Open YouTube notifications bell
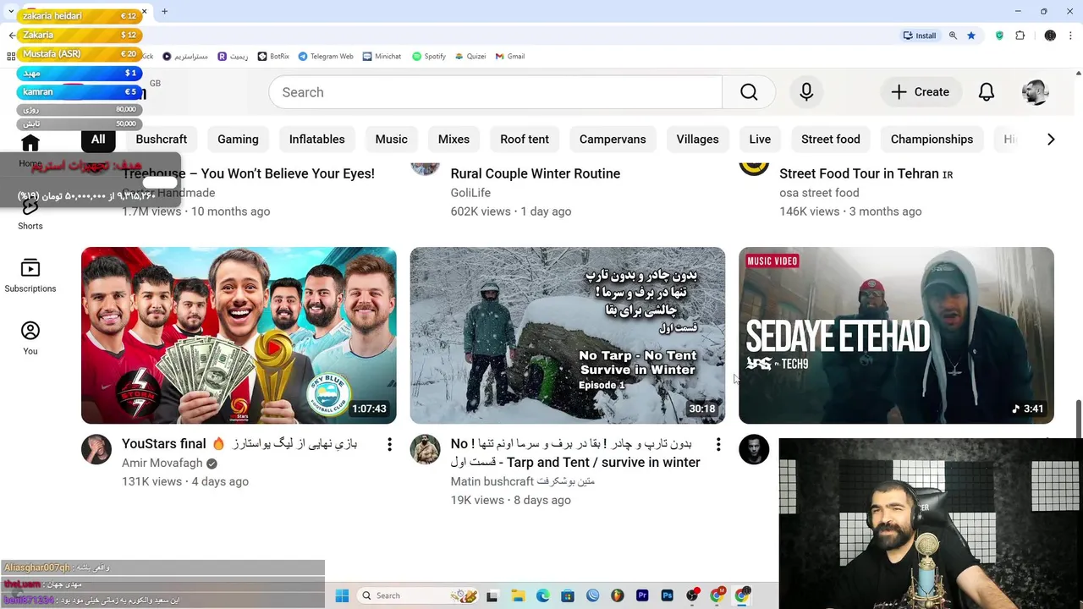 [987, 92]
